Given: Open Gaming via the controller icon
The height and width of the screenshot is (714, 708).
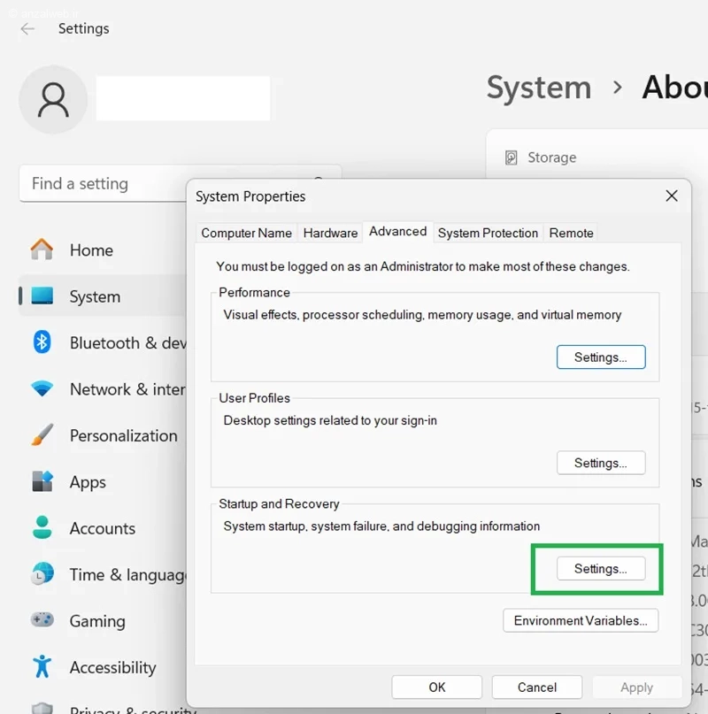Looking at the screenshot, I should [42, 619].
